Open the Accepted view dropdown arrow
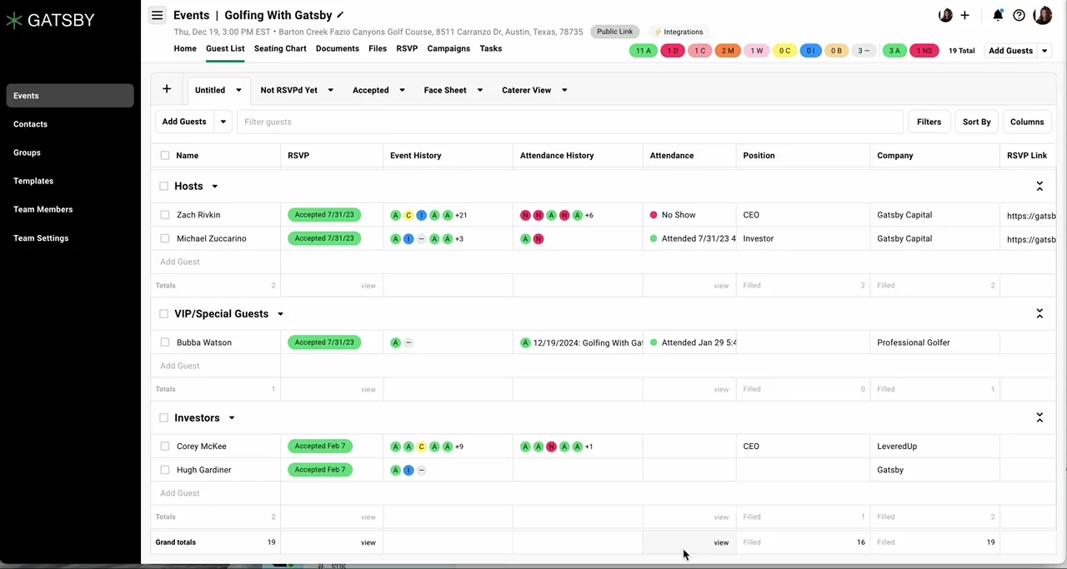This screenshot has height=569, width=1067. point(402,90)
